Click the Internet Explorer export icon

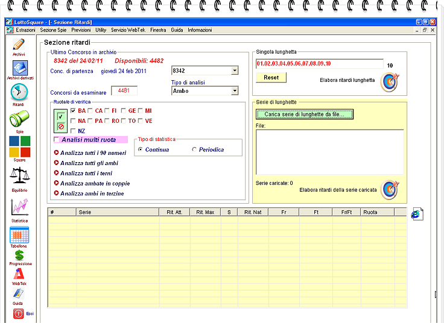coord(417,214)
